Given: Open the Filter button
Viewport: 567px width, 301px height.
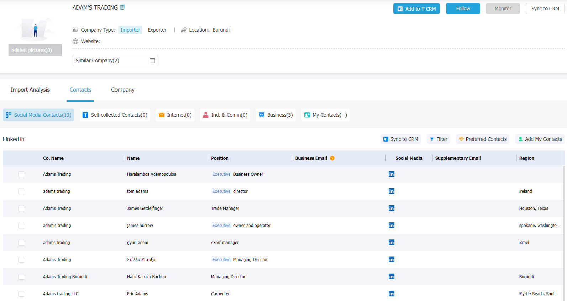Looking at the screenshot, I should [x=439, y=139].
